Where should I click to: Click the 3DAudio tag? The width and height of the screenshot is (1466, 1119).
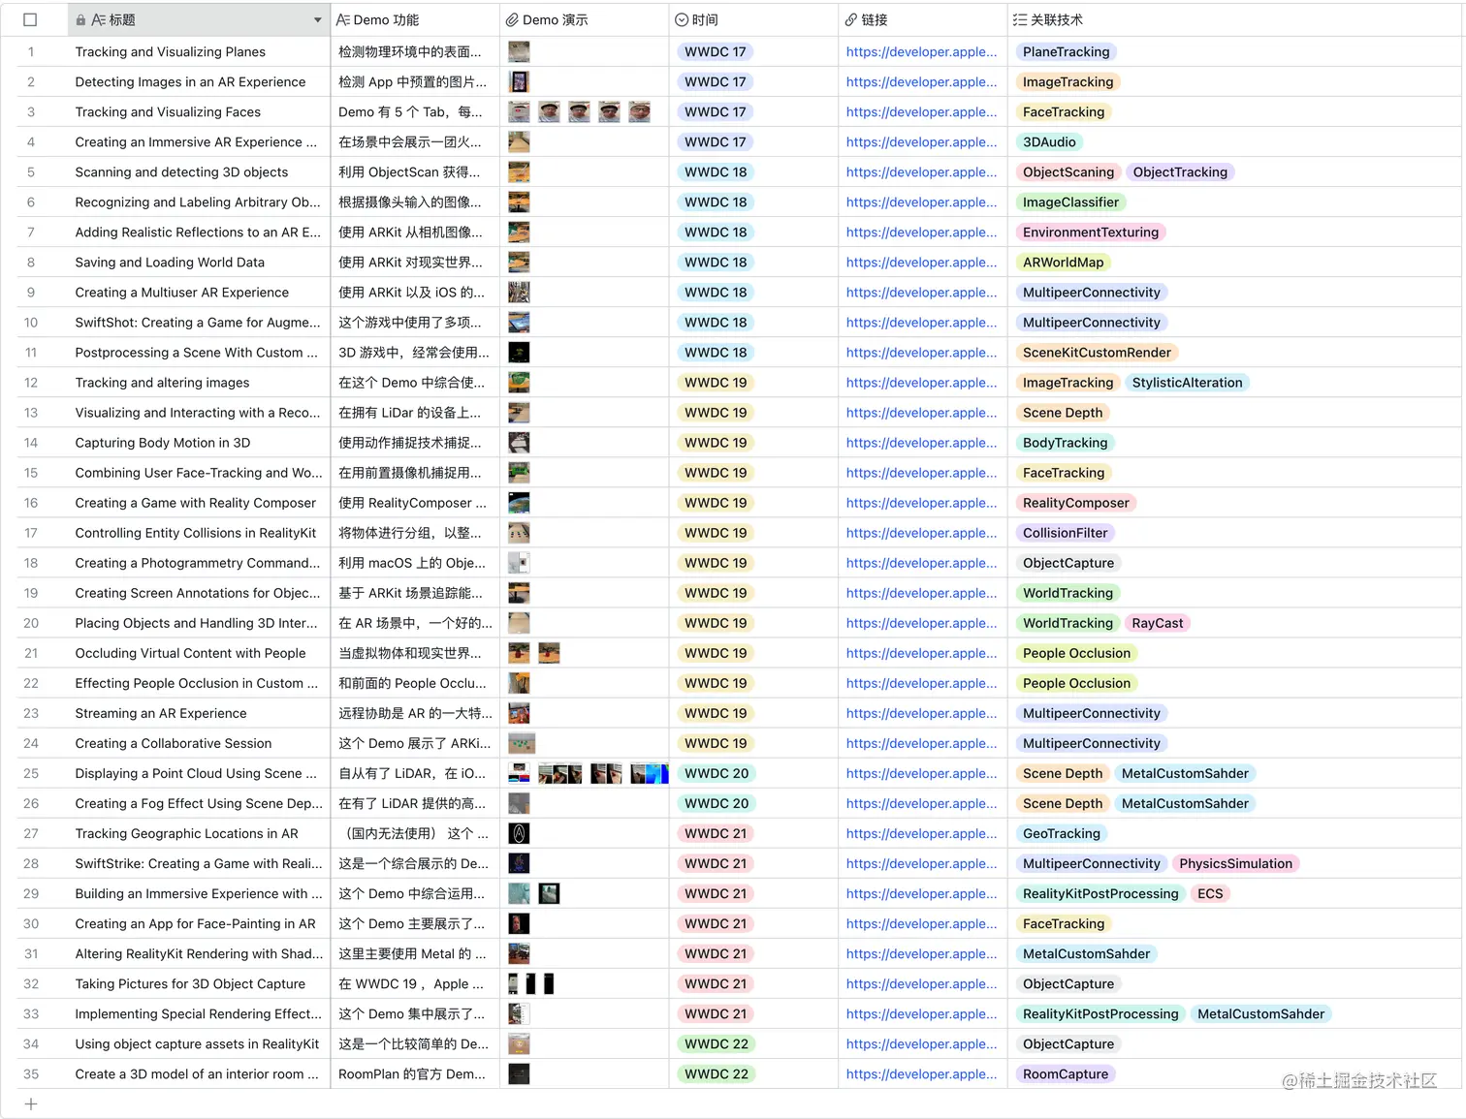point(1049,142)
